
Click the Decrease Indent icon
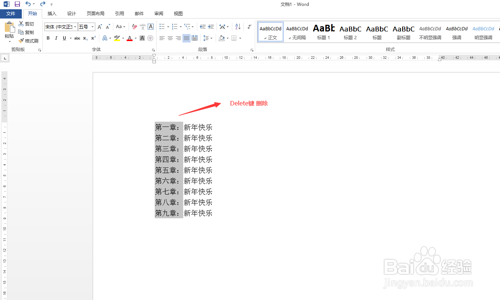(203, 27)
